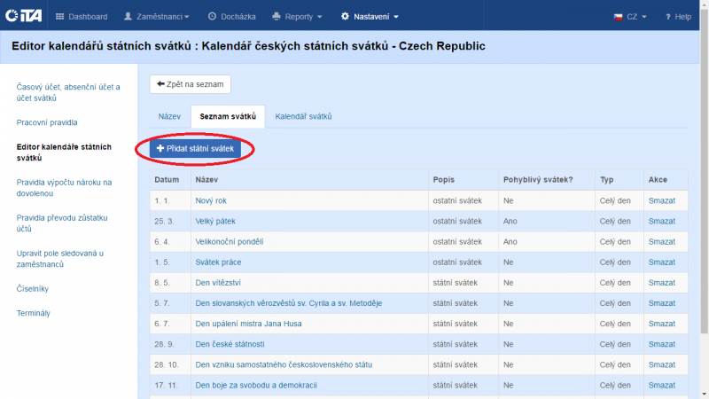Expand the Reporty dropdown menu

[297, 16]
